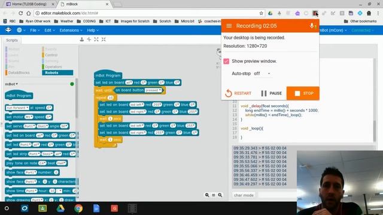Open the Extensions menu
Image resolution: width=383 pixels, height=215 pixels.
tap(71, 30)
